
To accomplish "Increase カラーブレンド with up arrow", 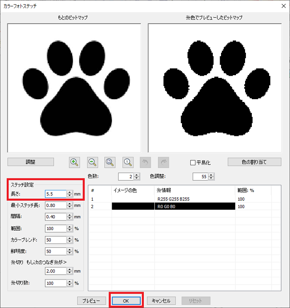I will click(69, 238).
